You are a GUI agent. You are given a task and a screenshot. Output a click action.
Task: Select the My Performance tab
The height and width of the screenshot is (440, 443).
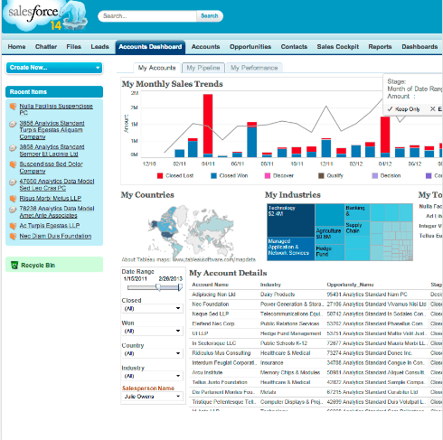click(254, 68)
